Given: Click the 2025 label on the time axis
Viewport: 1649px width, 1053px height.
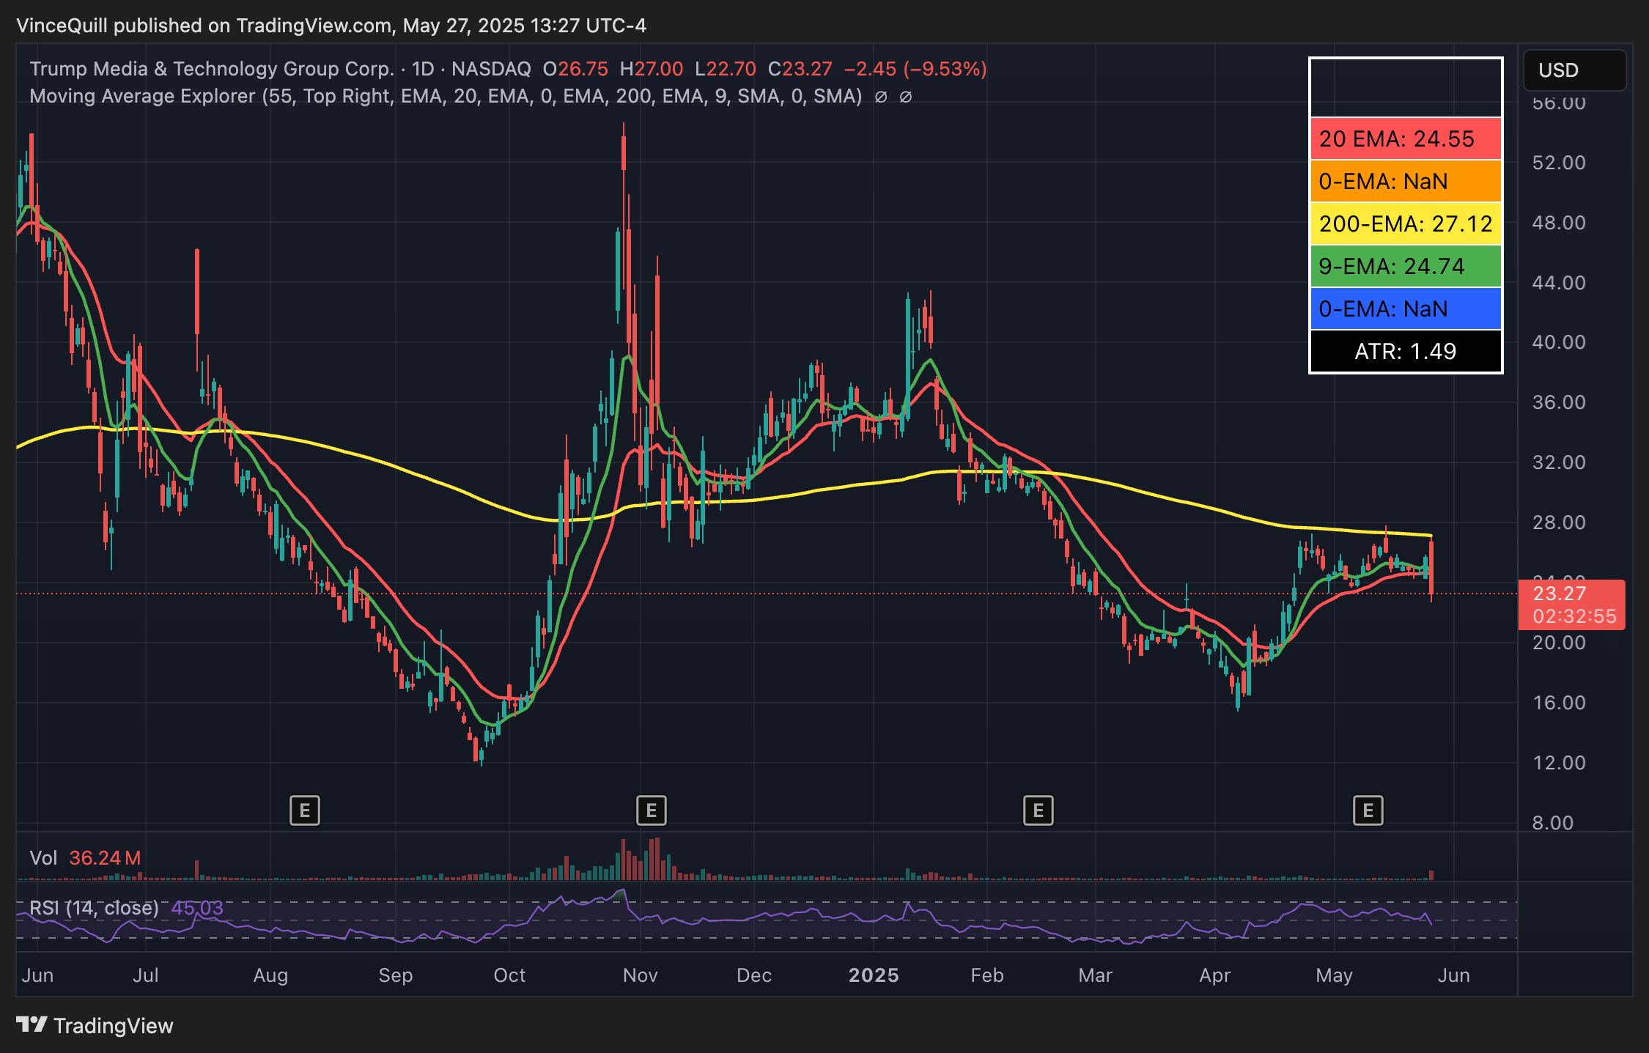Looking at the screenshot, I should click(873, 975).
